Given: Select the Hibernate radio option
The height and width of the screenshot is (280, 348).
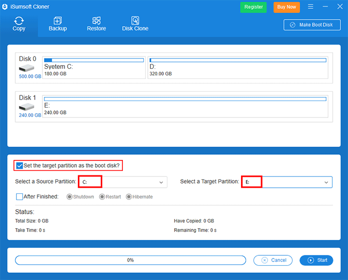Looking at the screenshot, I should (x=129, y=197).
